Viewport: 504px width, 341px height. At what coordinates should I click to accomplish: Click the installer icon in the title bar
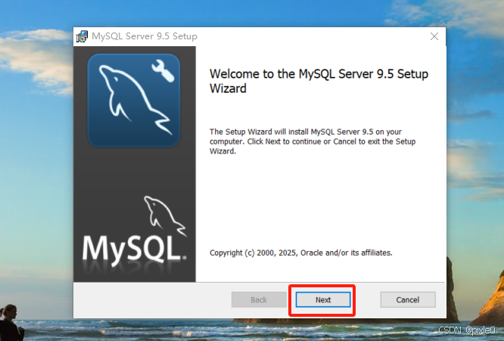82,36
